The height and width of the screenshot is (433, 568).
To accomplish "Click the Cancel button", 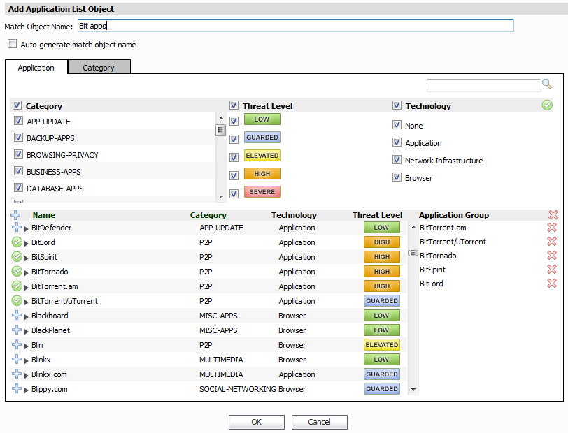I will pos(319,422).
